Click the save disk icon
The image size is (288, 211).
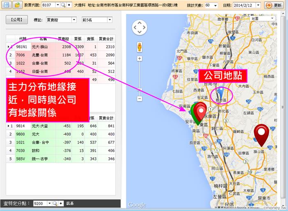[7, 5]
